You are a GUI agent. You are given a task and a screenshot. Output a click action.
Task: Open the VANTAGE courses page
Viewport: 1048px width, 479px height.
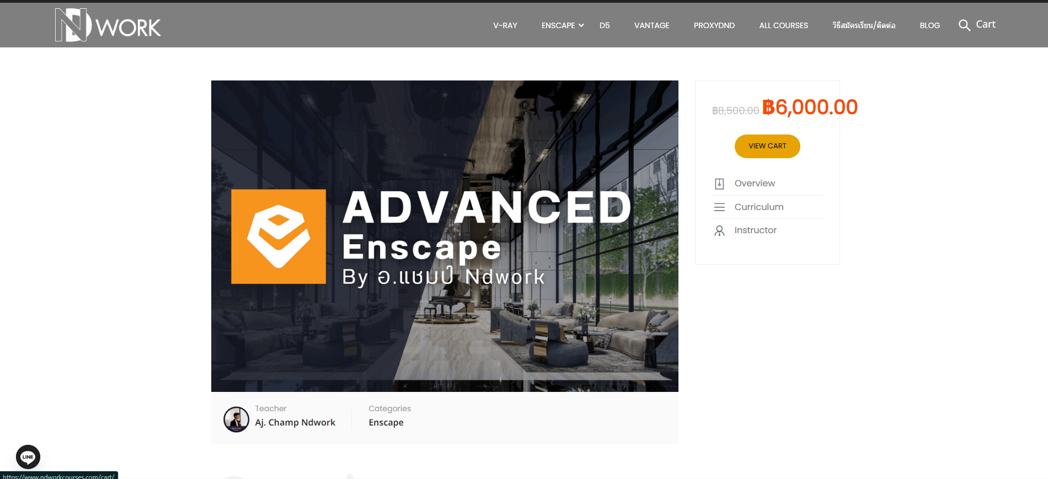tap(651, 25)
